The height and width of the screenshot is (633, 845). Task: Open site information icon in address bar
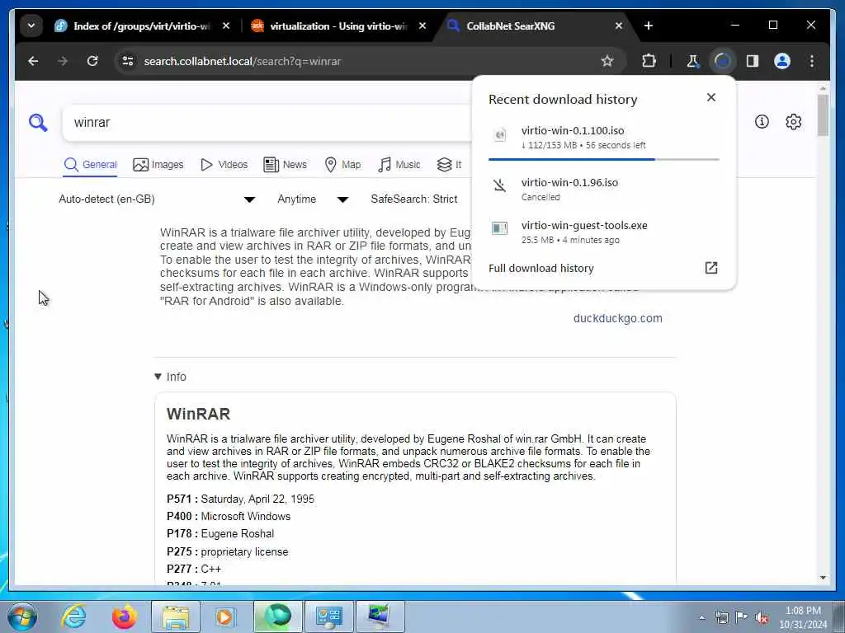(x=128, y=61)
